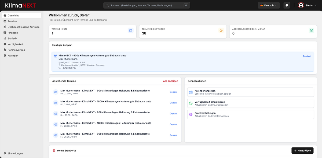Screen dimensions: 322x158
Task: Select the Finanzen sidebar item
Action: point(21,33)
